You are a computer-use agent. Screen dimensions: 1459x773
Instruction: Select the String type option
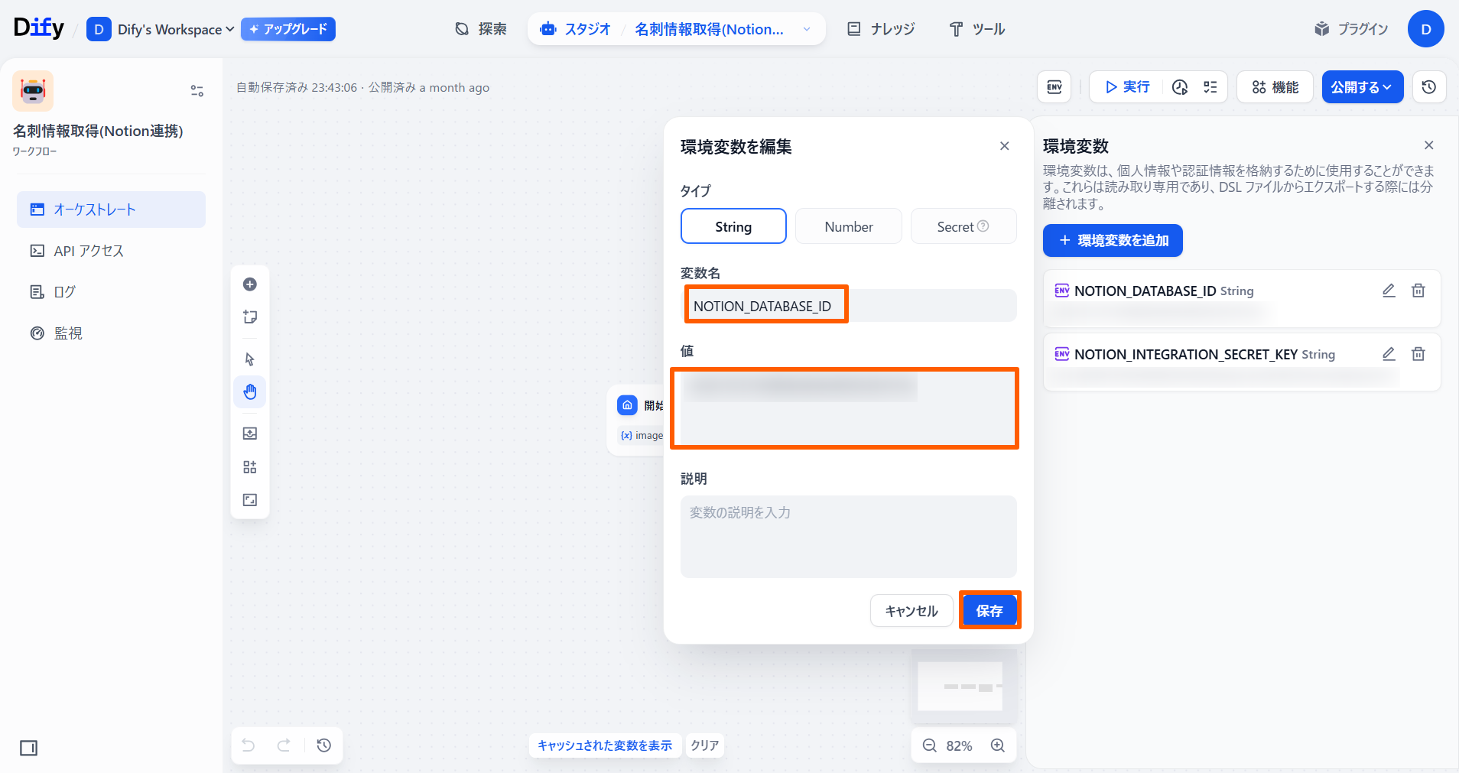tap(733, 226)
